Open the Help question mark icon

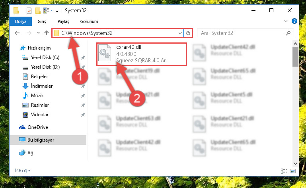(294, 21)
